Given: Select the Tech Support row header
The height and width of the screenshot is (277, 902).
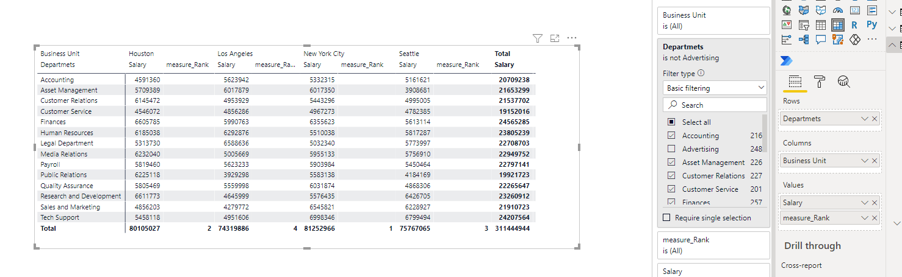Looking at the screenshot, I should [60, 217].
